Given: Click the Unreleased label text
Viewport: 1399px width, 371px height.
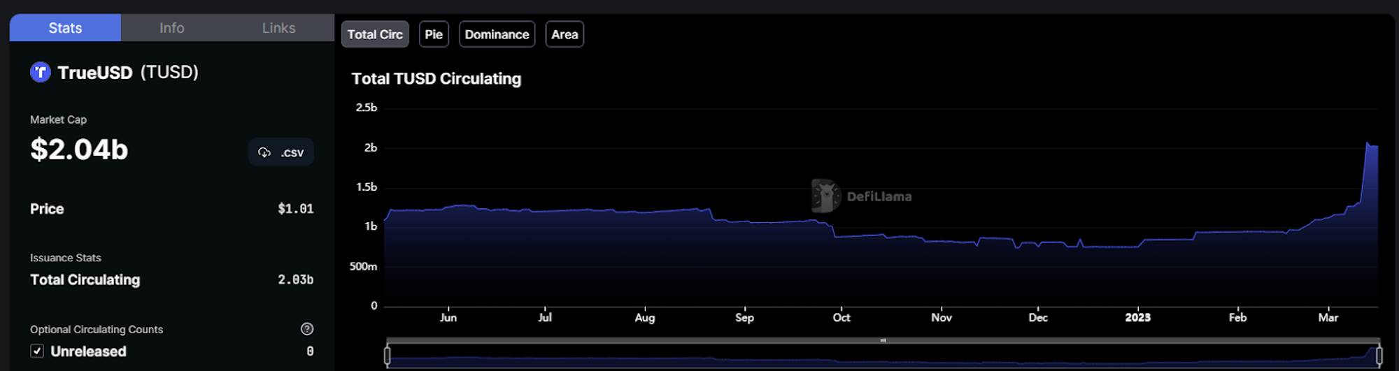Looking at the screenshot, I should 89,351.
